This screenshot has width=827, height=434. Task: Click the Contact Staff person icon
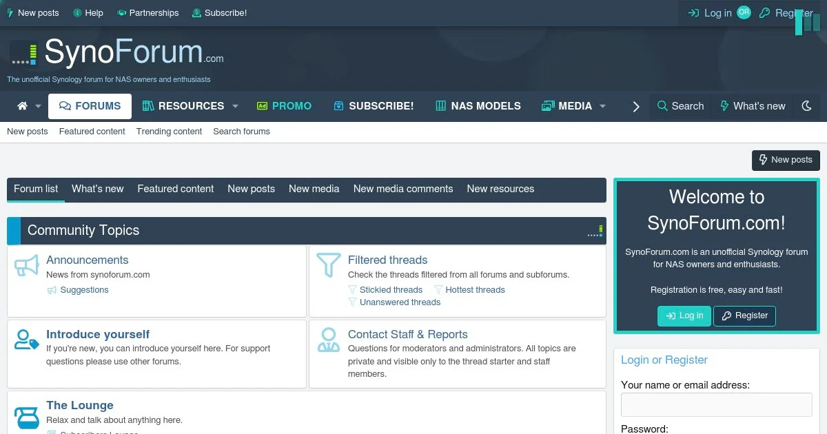point(329,340)
